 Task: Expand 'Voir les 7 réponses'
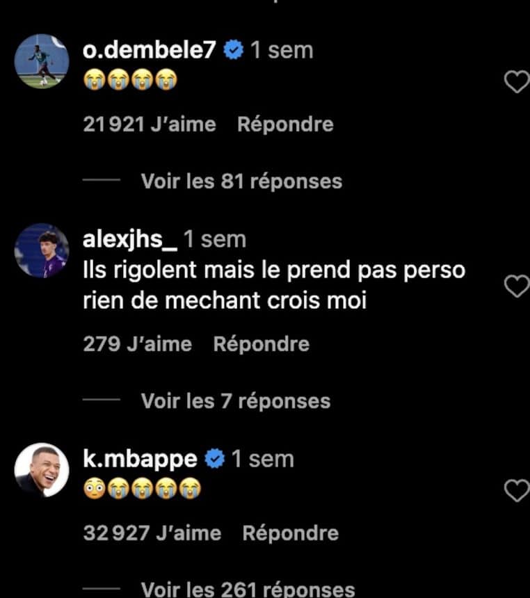[235, 401]
